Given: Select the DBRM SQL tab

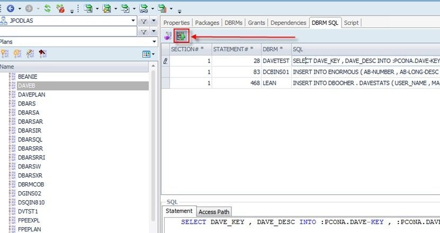Looking at the screenshot, I should [x=325, y=23].
